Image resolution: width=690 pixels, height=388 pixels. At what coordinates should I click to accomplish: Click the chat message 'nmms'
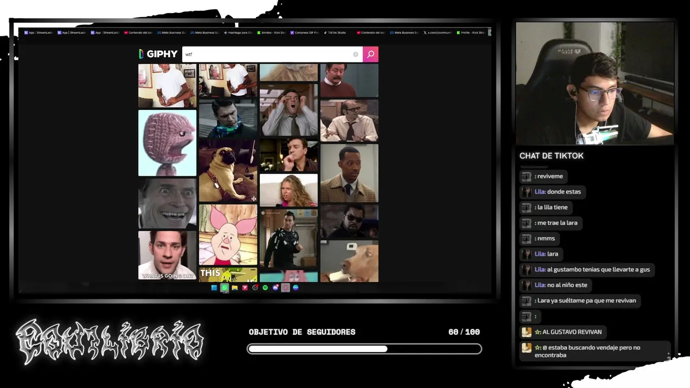tap(539, 239)
